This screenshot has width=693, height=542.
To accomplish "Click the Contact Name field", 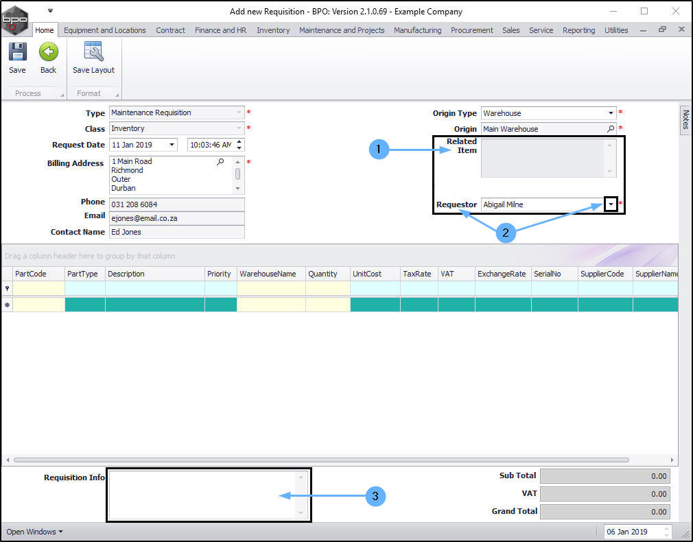I will 177,232.
